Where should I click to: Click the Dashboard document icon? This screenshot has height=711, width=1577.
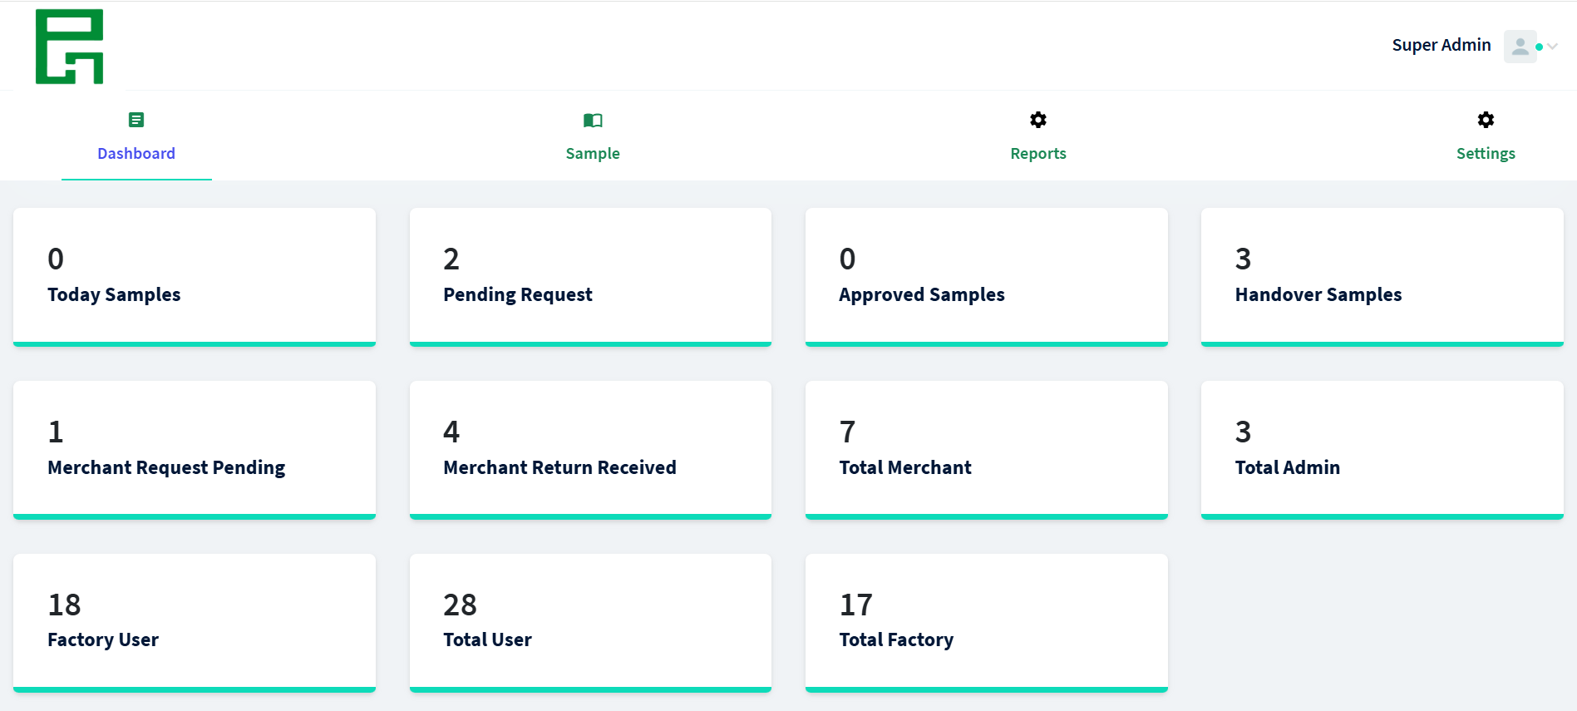pos(136,120)
